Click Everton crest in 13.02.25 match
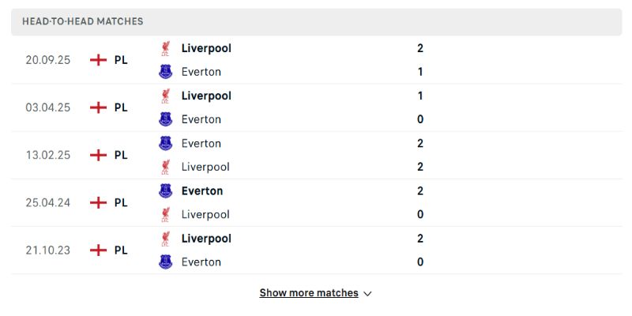Image resolution: width=632 pixels, height=316 pixels. pyautogui.click(x=165, y=143)
